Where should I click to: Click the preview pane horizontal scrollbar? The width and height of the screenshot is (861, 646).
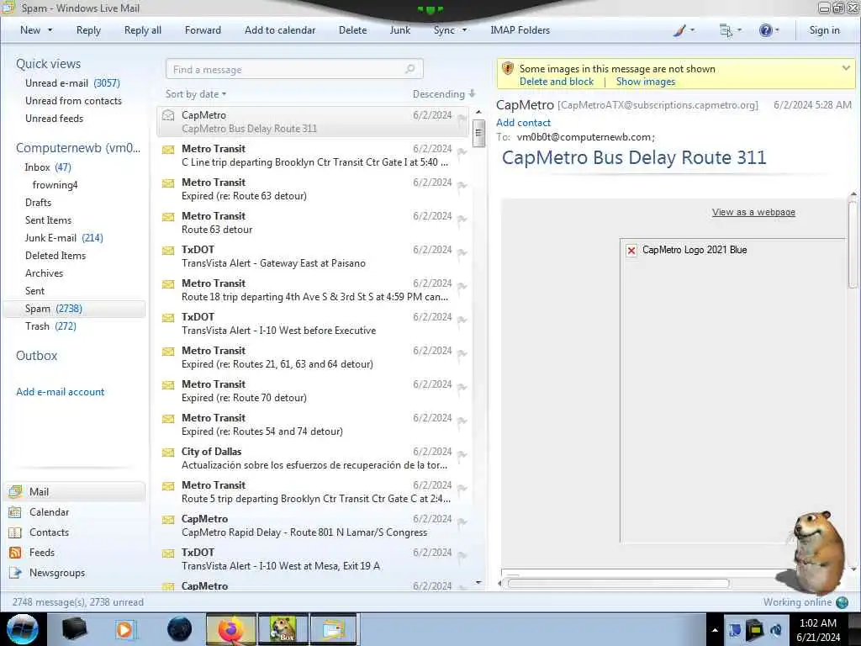[x=618, y=584]
